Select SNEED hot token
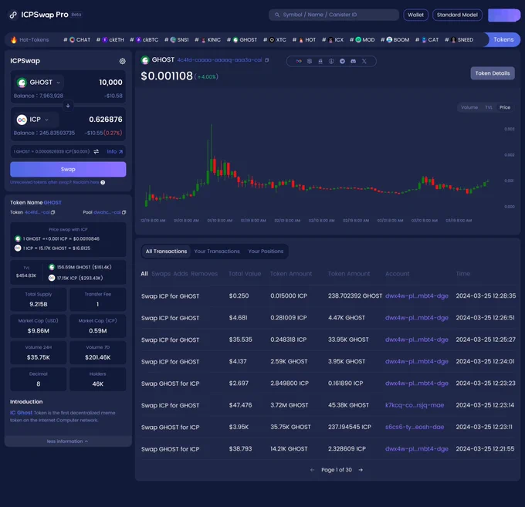 pyautogui.click(x=459, y=40)
